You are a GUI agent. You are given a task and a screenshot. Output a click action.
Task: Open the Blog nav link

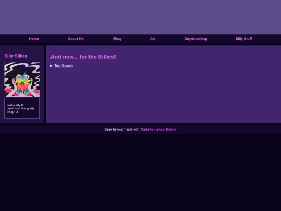tap(118, 39)
